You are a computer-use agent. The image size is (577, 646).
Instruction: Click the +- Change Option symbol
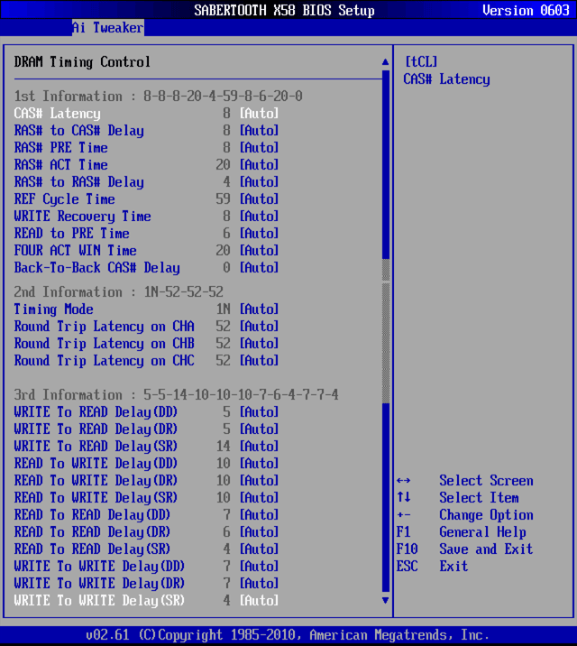pos(404,515)
